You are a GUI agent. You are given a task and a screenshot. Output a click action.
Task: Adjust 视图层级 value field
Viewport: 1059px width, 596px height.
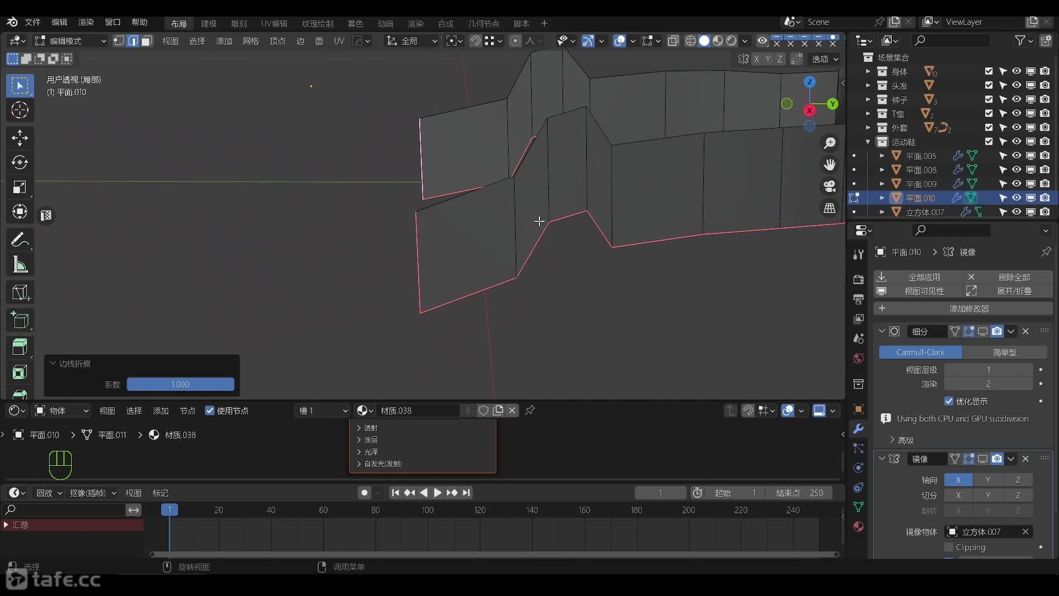coord(988,370)
